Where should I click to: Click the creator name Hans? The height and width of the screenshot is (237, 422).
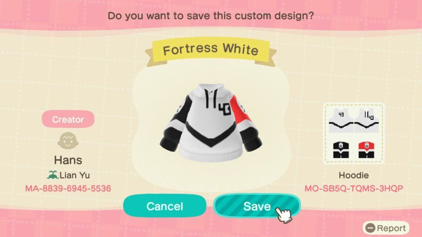coord(68,160)
